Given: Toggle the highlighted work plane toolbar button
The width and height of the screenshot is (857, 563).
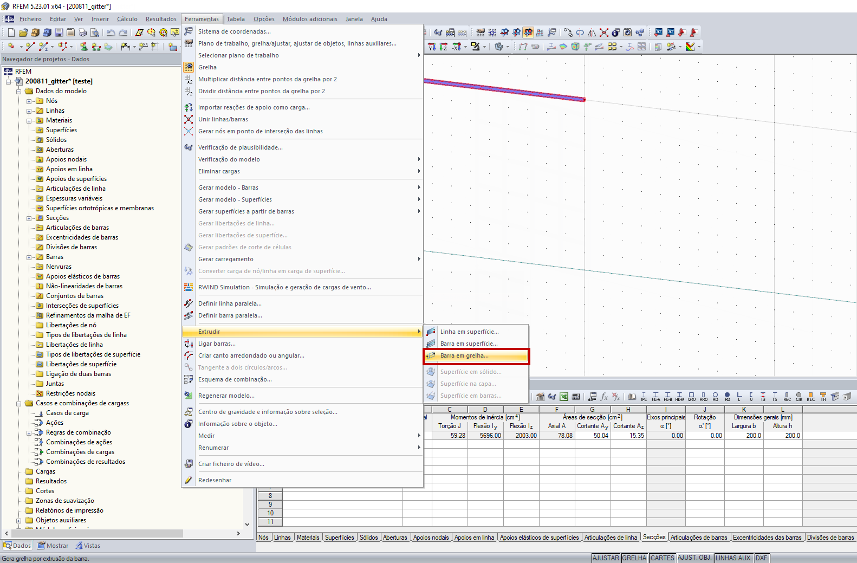Looking at the screenshot, I should 528,33.
